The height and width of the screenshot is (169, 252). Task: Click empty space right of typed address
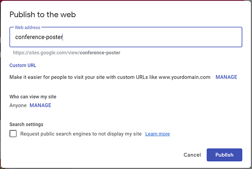(x=151, y=37)
